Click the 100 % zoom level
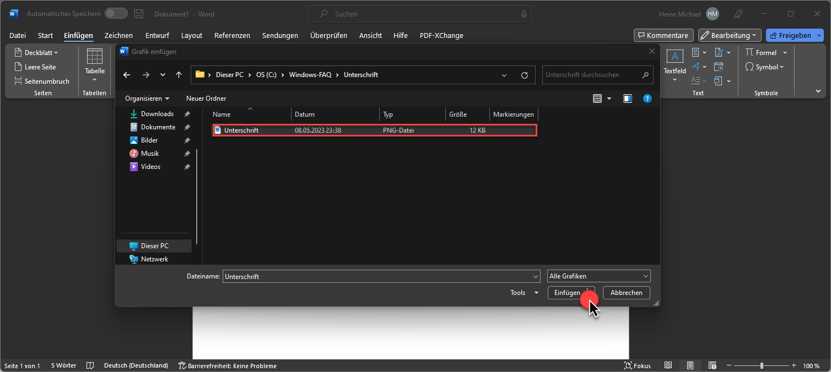Image resolution: width=831 pixels, height=372 pixels. (811, 365)
